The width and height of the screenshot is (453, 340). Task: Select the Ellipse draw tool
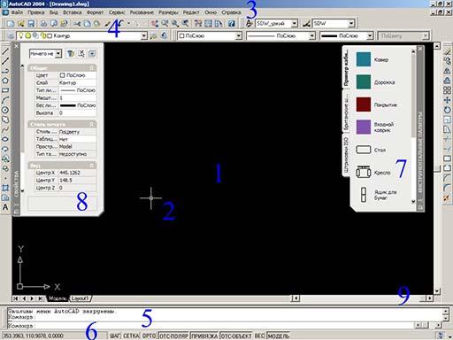[5, 139]
